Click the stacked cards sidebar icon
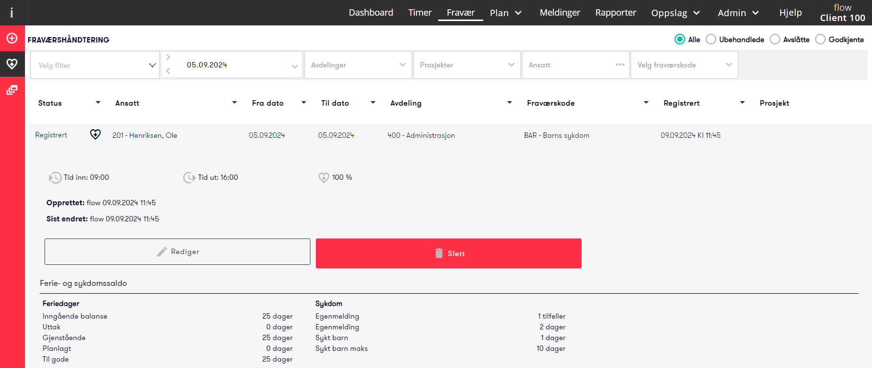The height and width of the screenshot is (368, 872). tap(12, 89)
